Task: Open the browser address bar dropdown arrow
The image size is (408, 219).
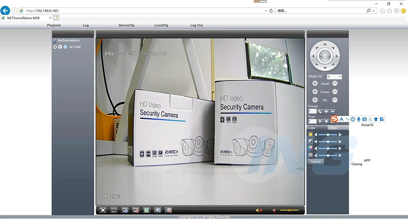Action: [x=266, y=11]
